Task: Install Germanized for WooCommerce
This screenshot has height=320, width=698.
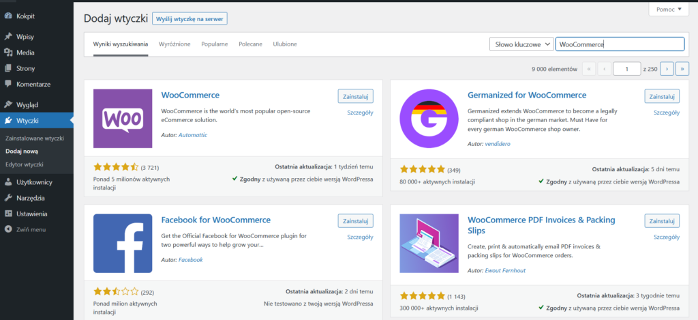Action: [x=662, y=96]
